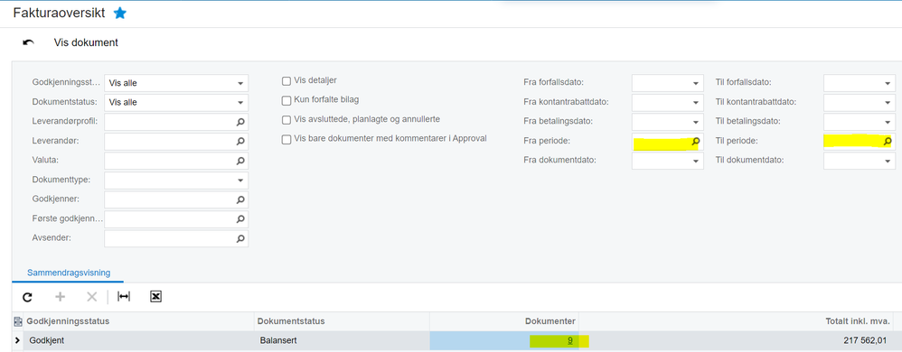Open Fra kontantrabattdato date dropdown

click(696, 103)
